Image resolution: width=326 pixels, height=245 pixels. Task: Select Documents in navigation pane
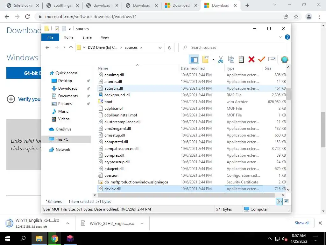68,96
